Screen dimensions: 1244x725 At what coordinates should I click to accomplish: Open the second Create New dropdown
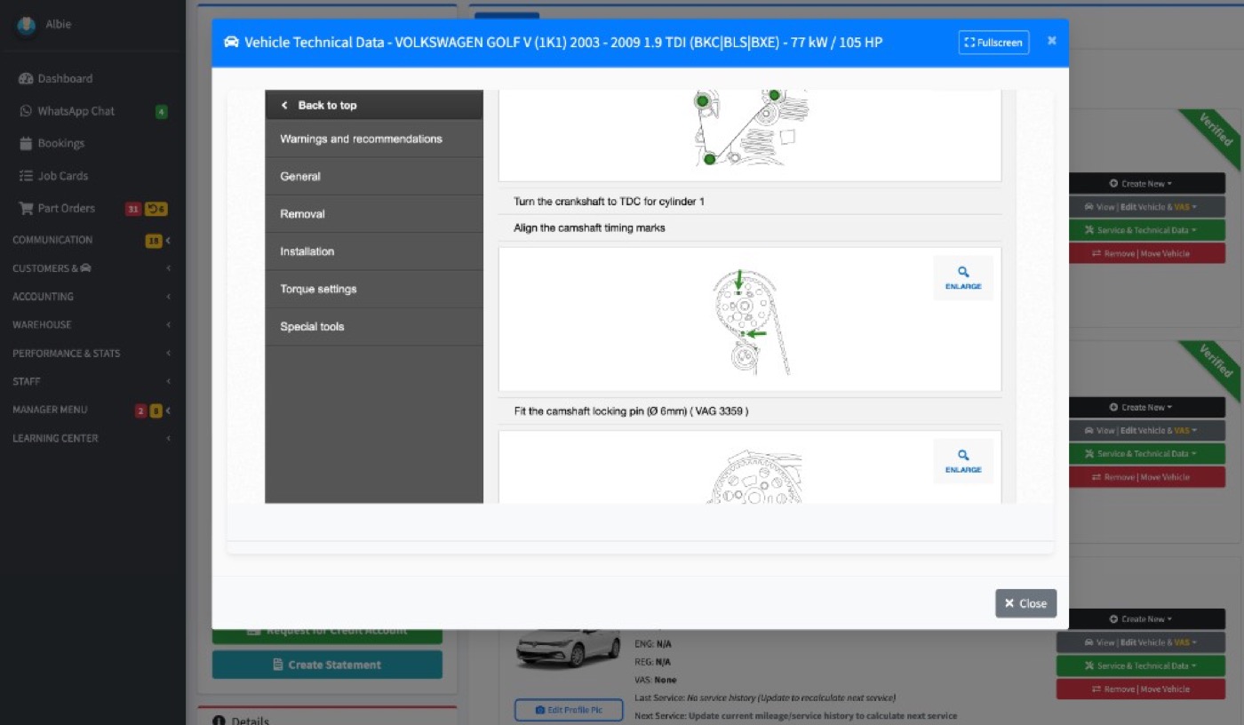click(x=1140, y=407)
